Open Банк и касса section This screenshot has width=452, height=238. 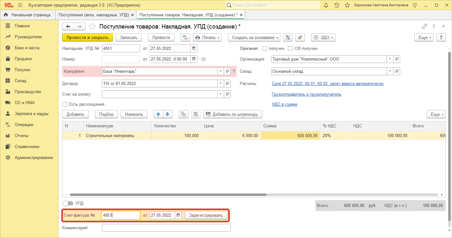coord(27,48)
